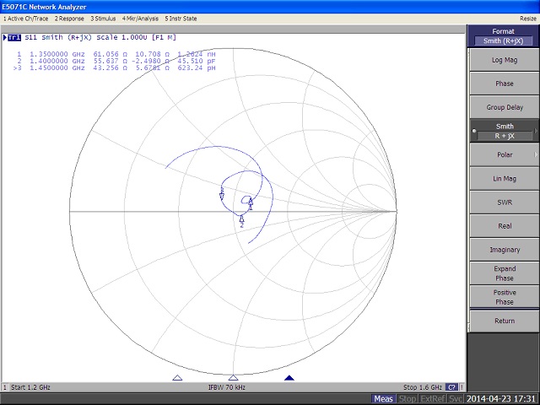Open the Smith R + jX submenu

tap(505, 131)
